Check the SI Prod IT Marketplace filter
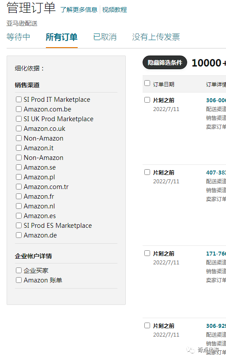The height and width of the screenshot is (360, 226). [x=19, y=100]
